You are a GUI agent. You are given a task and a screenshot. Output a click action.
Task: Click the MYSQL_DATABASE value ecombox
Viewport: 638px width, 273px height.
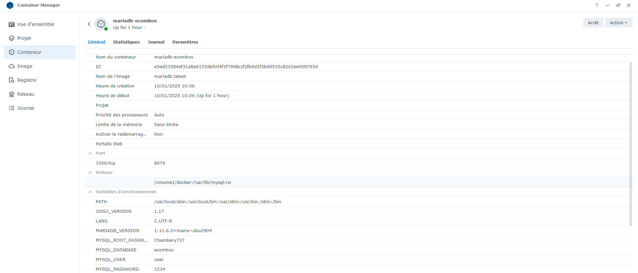click(x=164, y=250)
